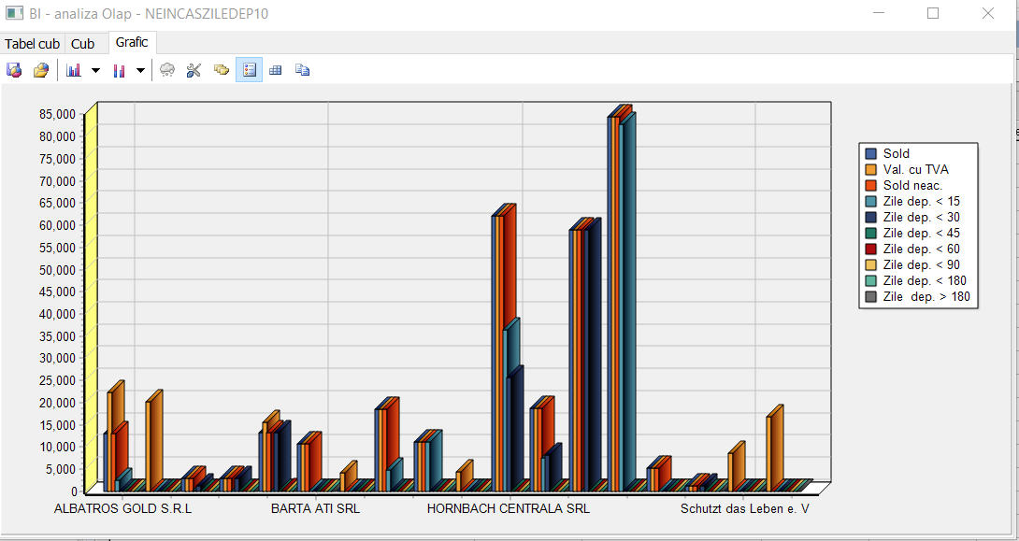Open chart settings wrench-and-screwdriver icon
Image resolution: width=1019 pixels, height=541 pixels.
[194, 70]
